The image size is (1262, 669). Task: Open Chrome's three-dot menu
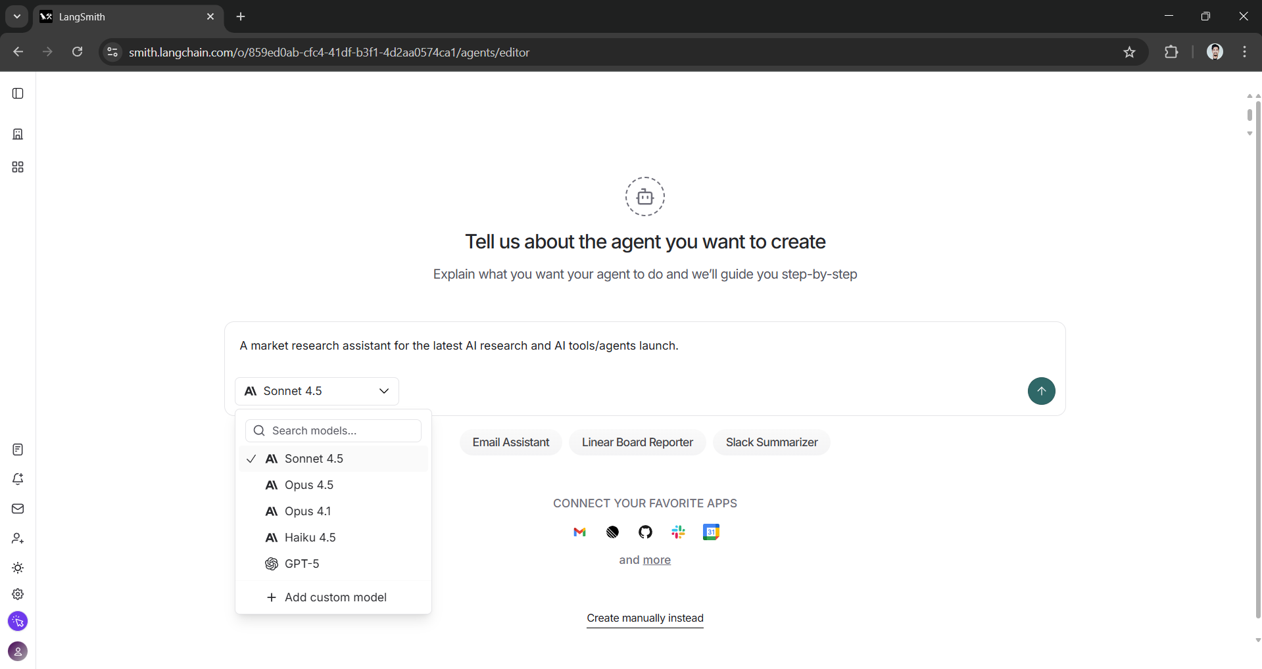1244,52
